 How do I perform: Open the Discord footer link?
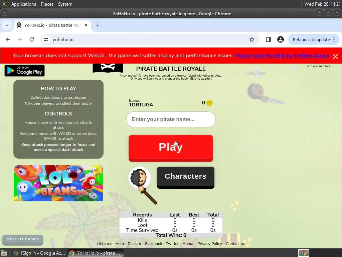pos(134,244)
